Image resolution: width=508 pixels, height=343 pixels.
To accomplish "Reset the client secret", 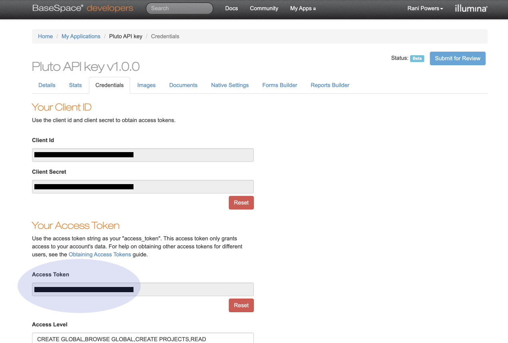I will (x=241, y=203).
